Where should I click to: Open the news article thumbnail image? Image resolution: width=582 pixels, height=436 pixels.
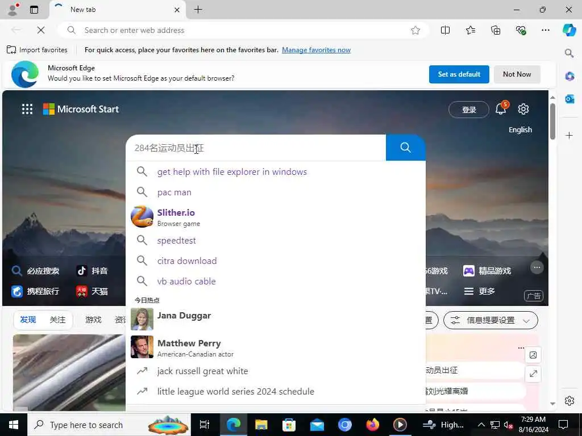pyautogui.click(x=69, y=372)
